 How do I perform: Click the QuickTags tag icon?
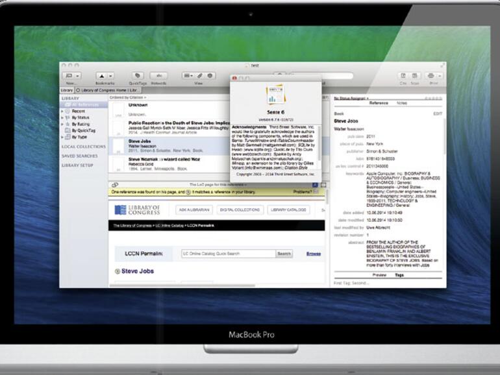pyautogui.click(x=138, y=75)
